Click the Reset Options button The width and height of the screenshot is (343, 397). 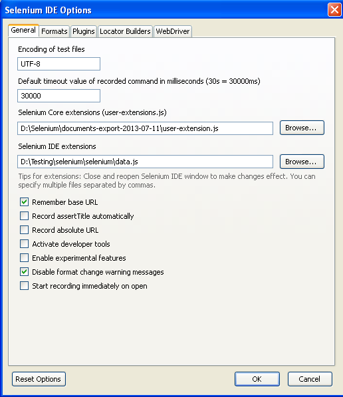click(39, 379)
